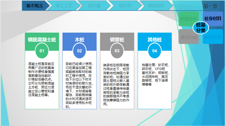Click the green 01 number circle
The width and height of the screenshot is (225, 126).
click(42, 51)
